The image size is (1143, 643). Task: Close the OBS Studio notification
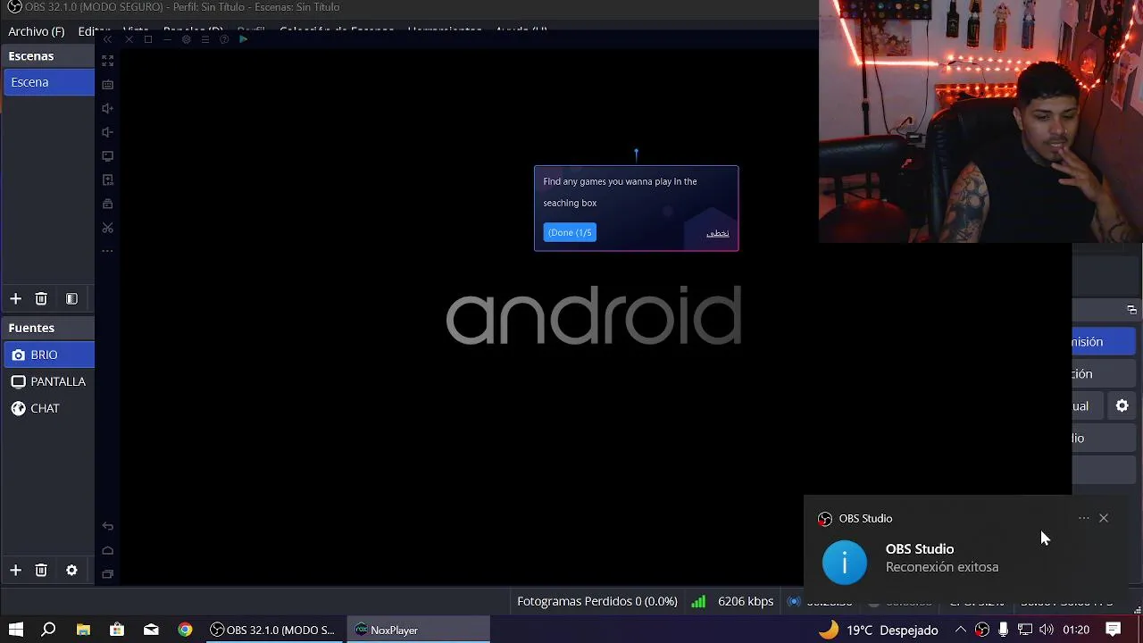(1104, 518)
